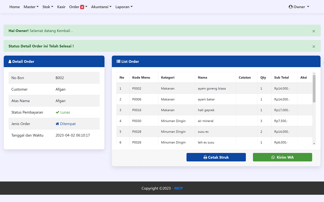This screenshot has width=324, height=202.
Task: Click the red Order count badge
Action: coord(82,7)
